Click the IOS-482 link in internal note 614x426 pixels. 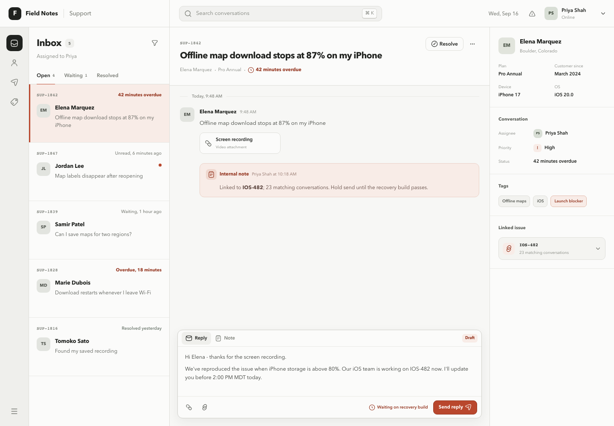tap(253, 187)
